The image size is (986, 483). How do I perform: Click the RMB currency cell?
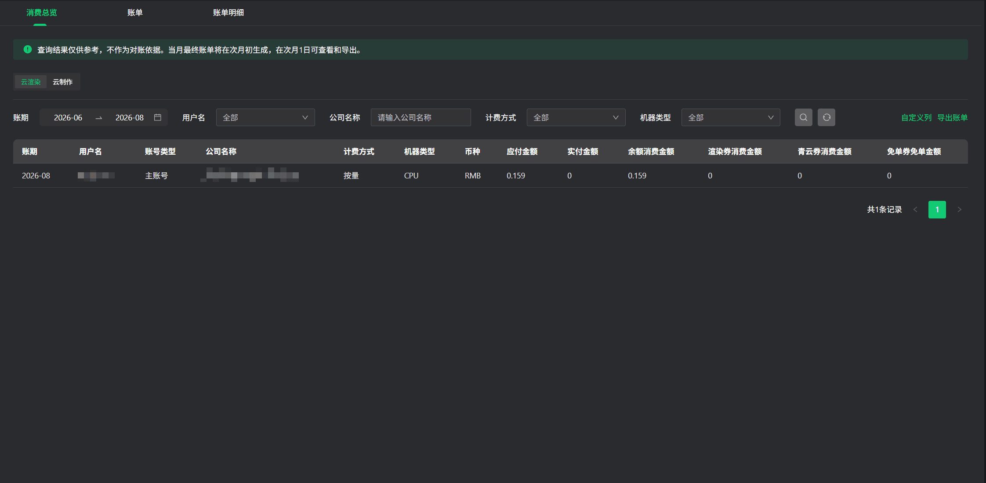pyautogui.click(x=473, y=176)
